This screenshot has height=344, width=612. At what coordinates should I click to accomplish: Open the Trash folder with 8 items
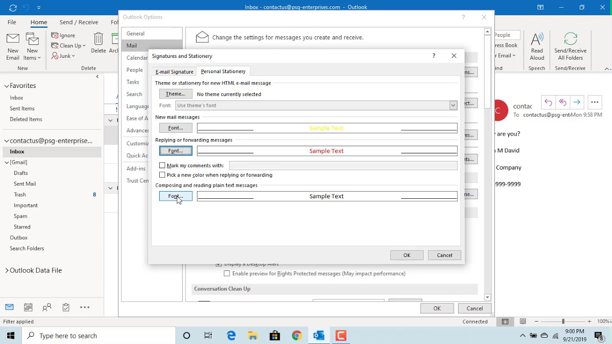(x=51, y=194)
